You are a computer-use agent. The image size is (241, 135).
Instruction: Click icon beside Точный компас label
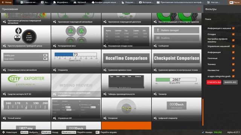[4, 118]
